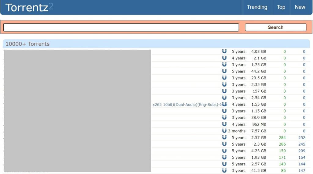Click the magnet icon for the 4.23 GB torrent
Image resolution: width=313 pixels, height=174 pixels.
tap(224, 151)
